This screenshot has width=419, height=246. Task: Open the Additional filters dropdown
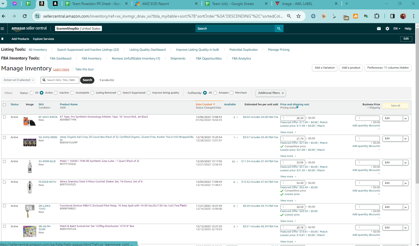tap(271, 93)
